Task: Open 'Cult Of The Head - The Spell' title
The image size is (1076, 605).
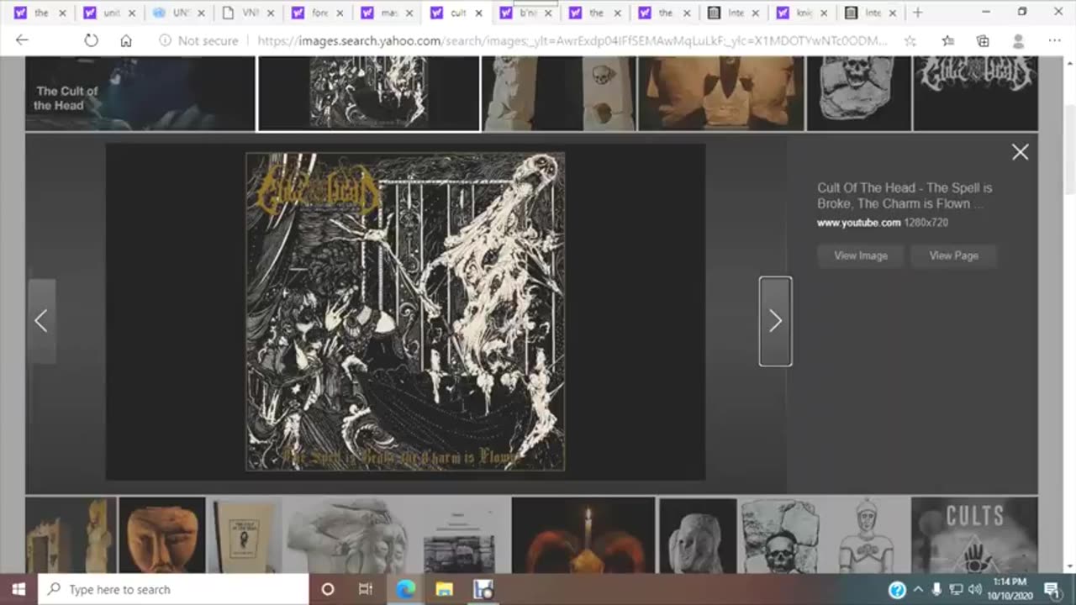Action: click(x=905, y=196)
